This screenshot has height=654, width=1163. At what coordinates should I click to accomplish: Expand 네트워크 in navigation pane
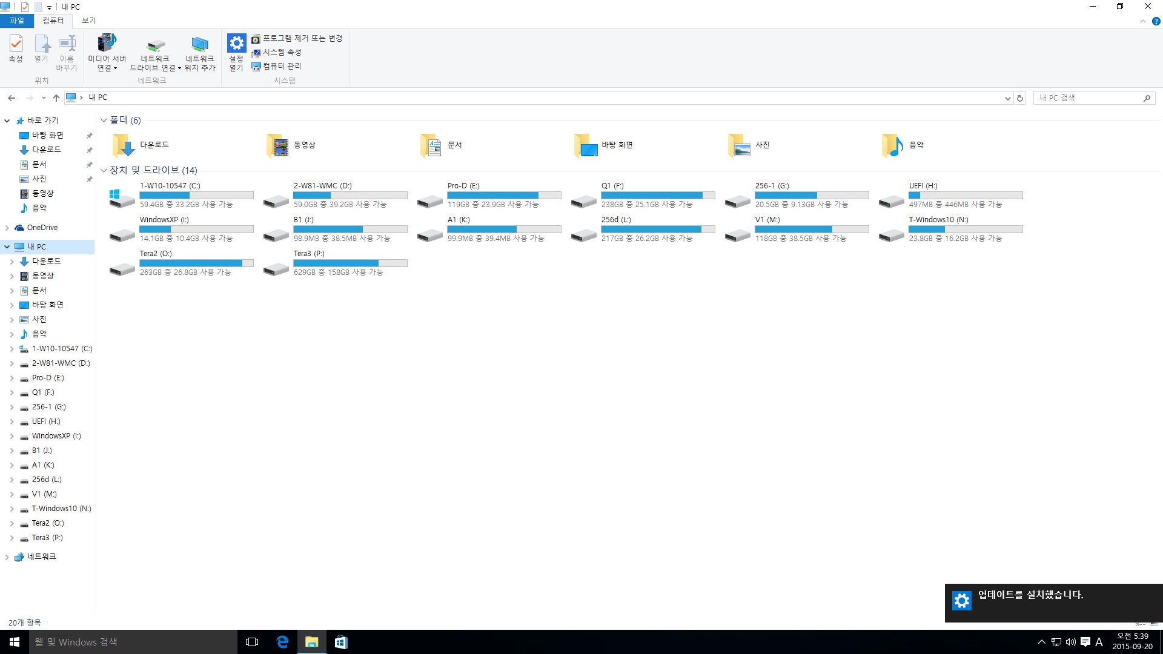[7, 557]
